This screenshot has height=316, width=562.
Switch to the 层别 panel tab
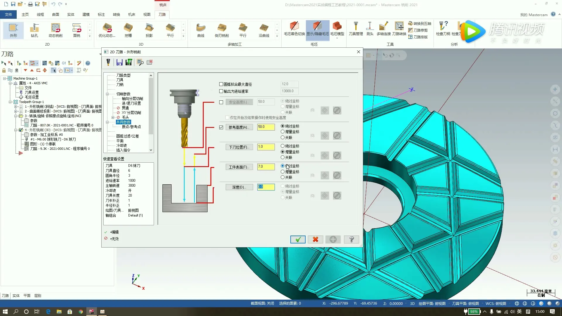tap(37, 296)
